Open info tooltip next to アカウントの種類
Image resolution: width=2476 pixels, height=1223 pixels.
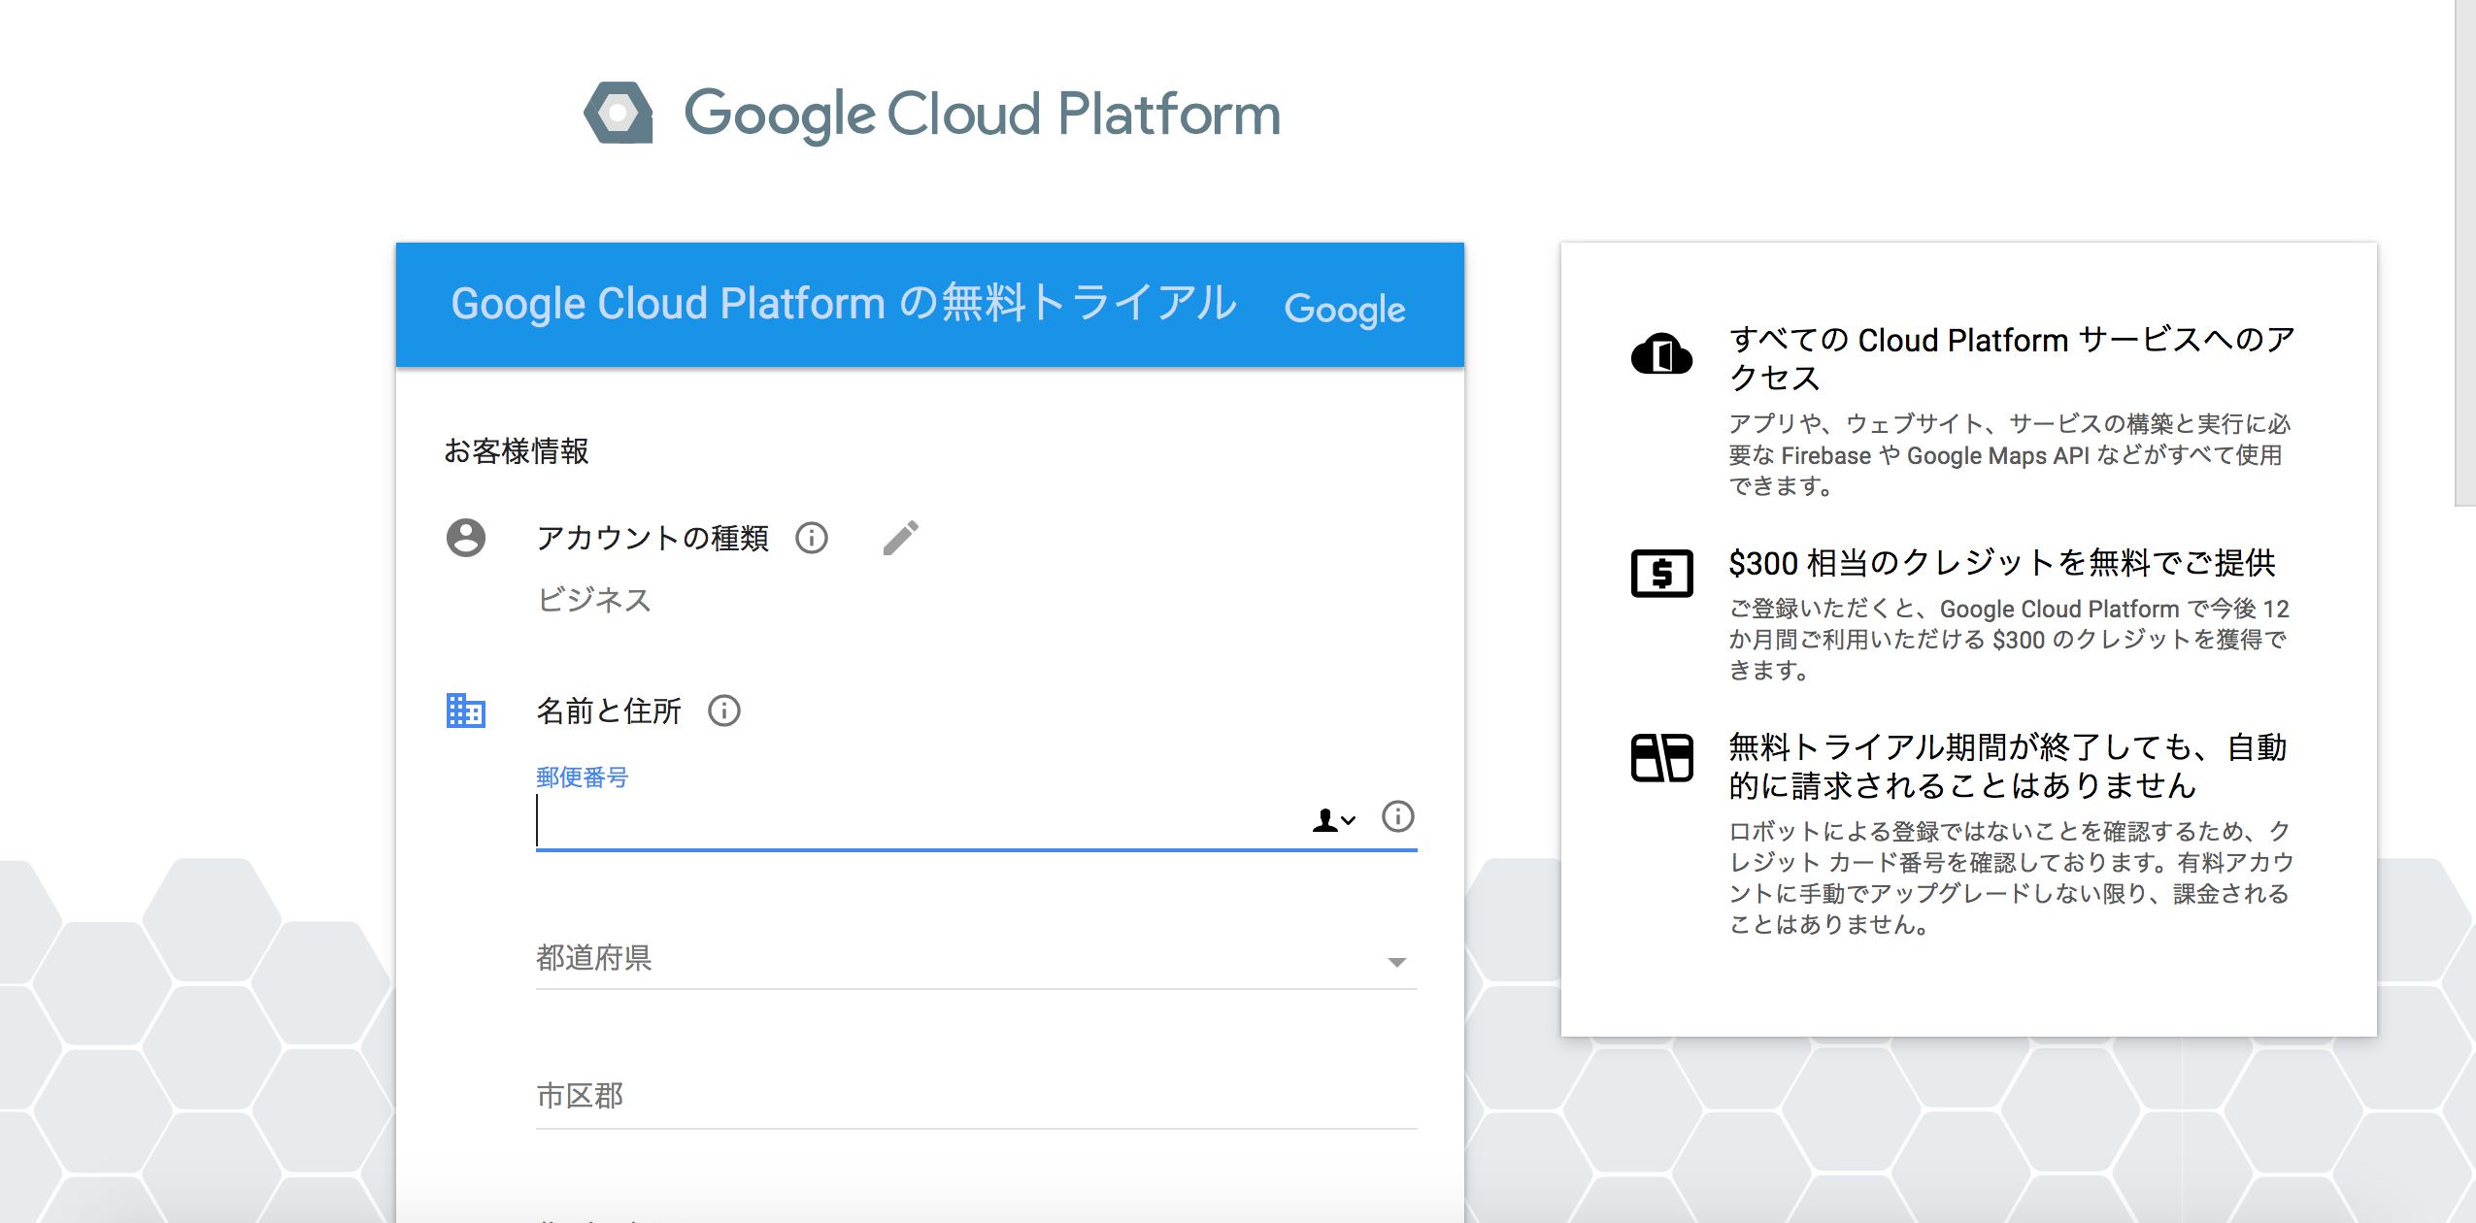pyautogui.click(x=812, y=537)
